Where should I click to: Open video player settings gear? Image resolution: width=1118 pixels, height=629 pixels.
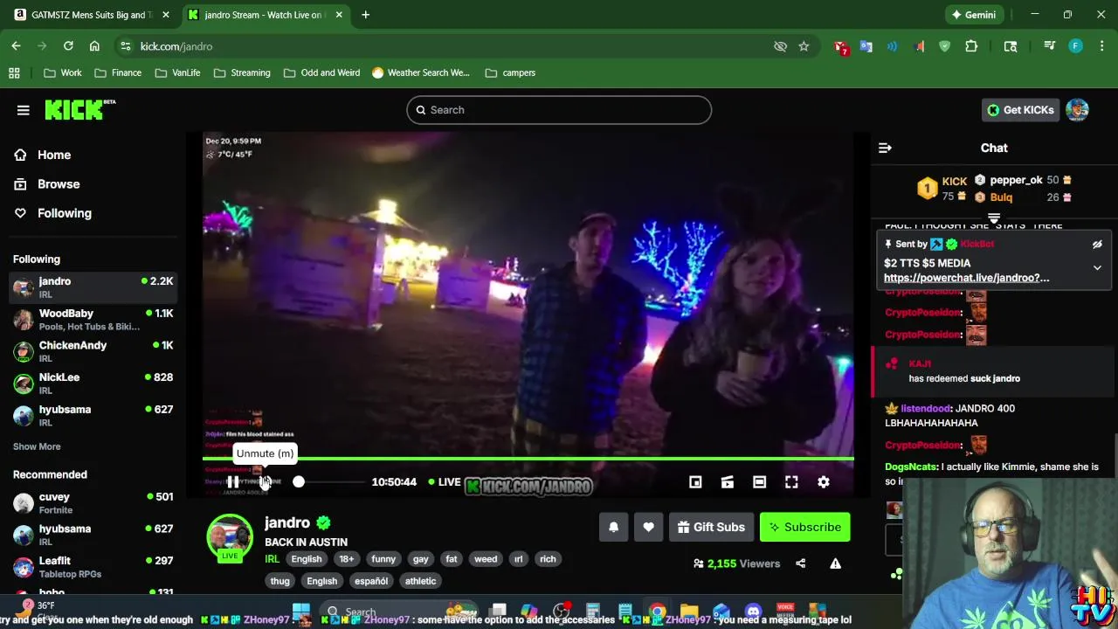[x=824, y=482]
